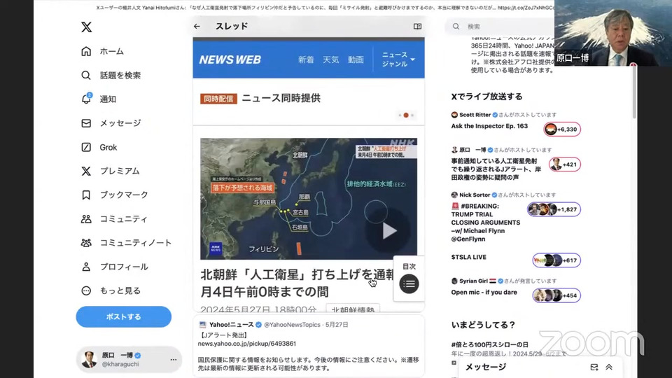Click the X logo in sidebar

(x=86, y=27)
